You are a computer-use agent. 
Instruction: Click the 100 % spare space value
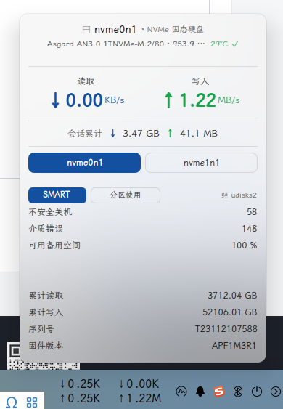click(245, 246)
